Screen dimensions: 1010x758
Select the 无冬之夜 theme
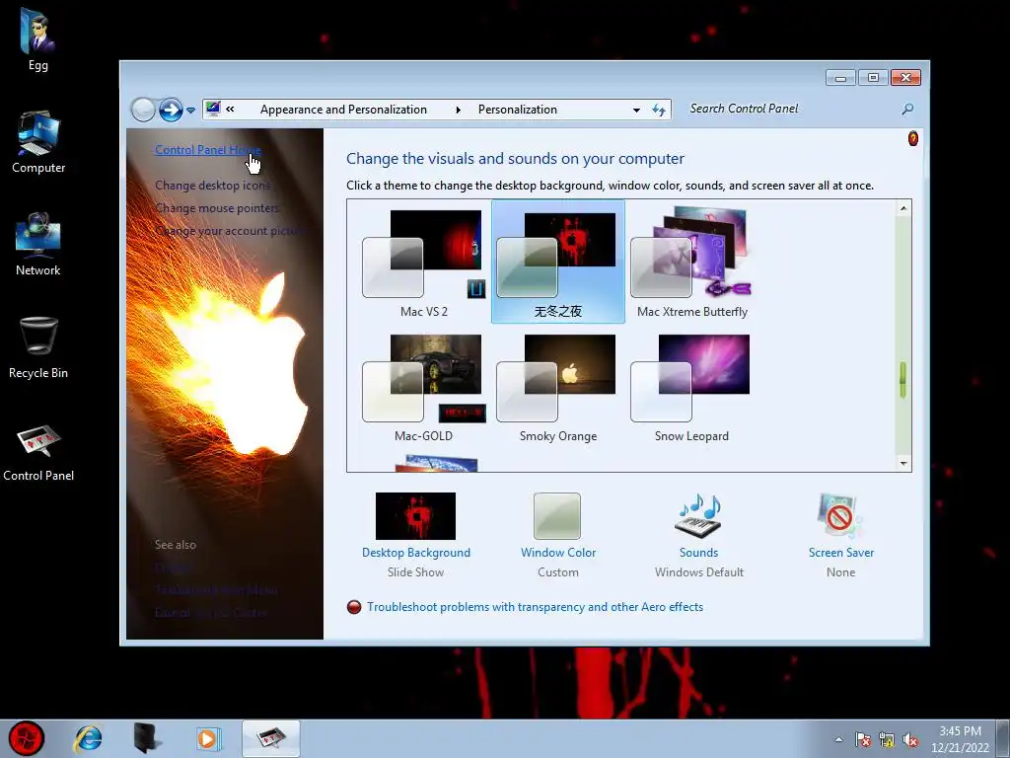558,262
